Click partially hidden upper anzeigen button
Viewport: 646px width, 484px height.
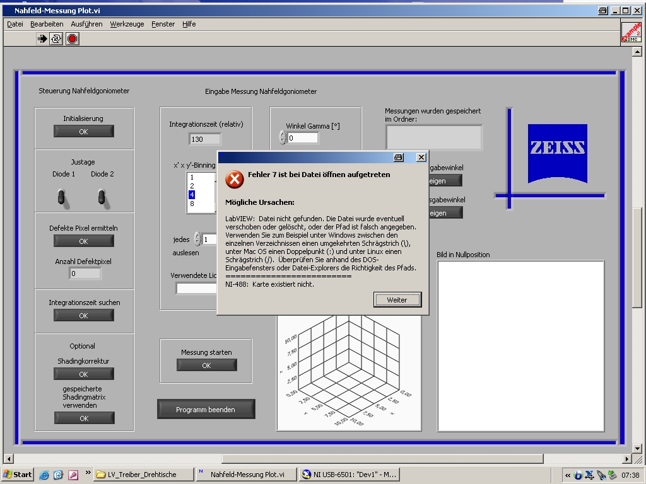click(x=445, y=181)
